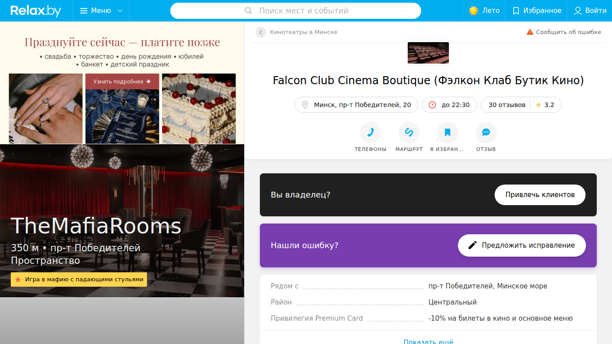Click the Привилегия Premium Card label
This screenshot has width=612, height=344.
pos(317,318)
